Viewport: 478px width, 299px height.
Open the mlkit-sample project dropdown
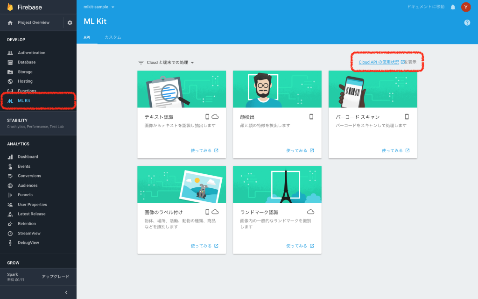tap(99, 7)
